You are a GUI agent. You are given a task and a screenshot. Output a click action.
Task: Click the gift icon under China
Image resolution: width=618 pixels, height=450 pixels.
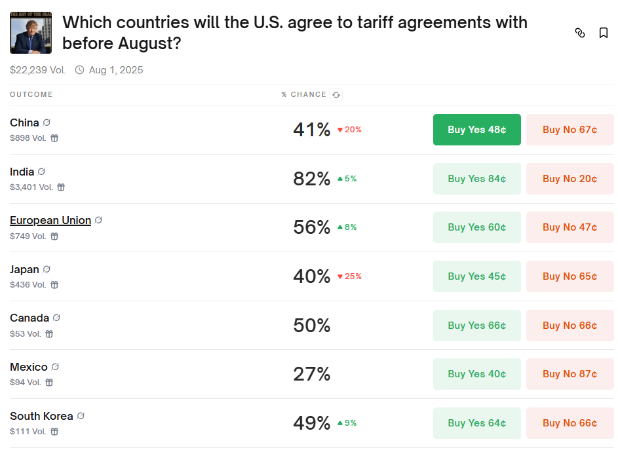pos(54,138)
